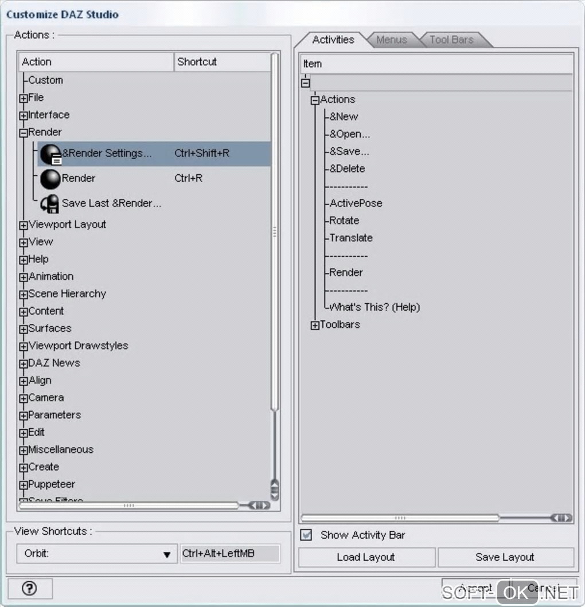Image resolution: width=585 pixels, height=607 pixels.
Task: Expand the Edit action group
Action: 24,433
